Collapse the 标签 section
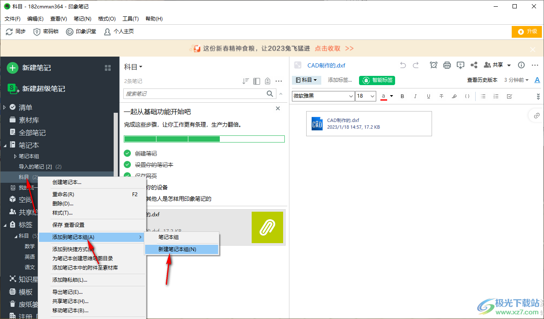This screenshot has height=319, width=544. (x=5, y=225)
